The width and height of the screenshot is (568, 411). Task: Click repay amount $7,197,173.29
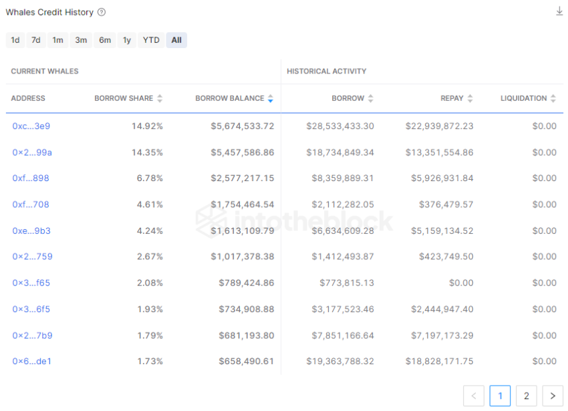(x=442, y=335)
